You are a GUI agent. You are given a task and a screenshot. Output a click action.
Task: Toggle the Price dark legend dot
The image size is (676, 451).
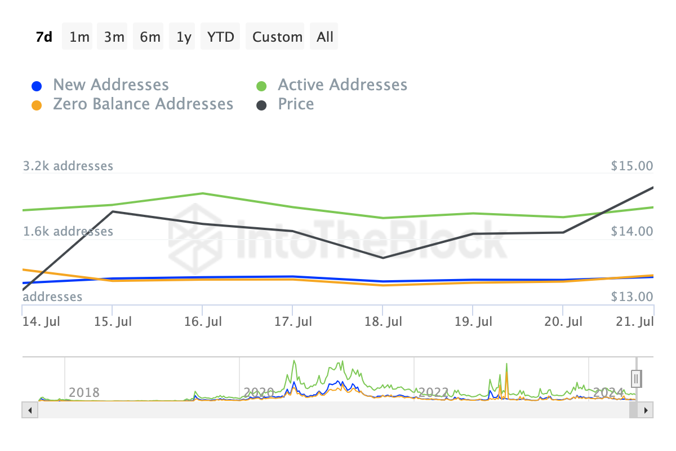coord(261,105)
